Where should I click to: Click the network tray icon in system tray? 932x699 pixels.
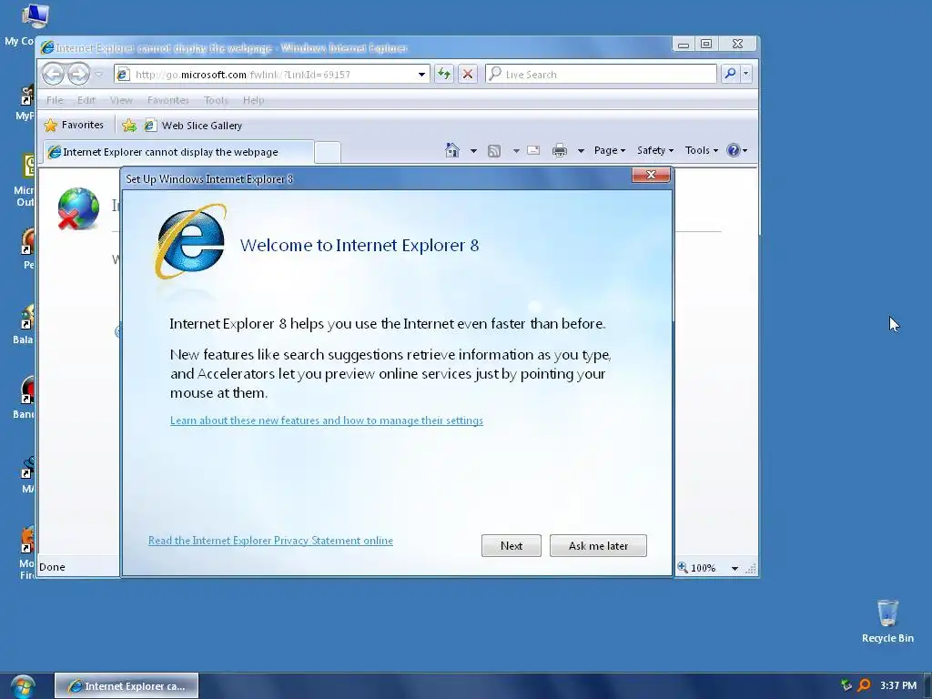click(x=846, y=685)
